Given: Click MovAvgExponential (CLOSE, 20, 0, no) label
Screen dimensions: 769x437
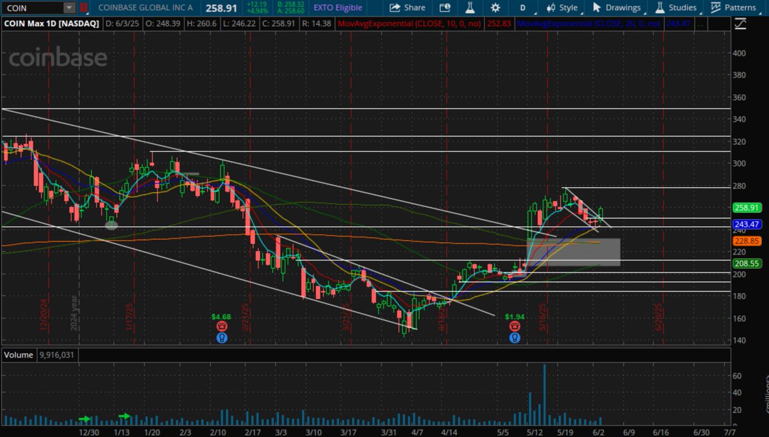Looking at the screenshot, I should point(588,23).
